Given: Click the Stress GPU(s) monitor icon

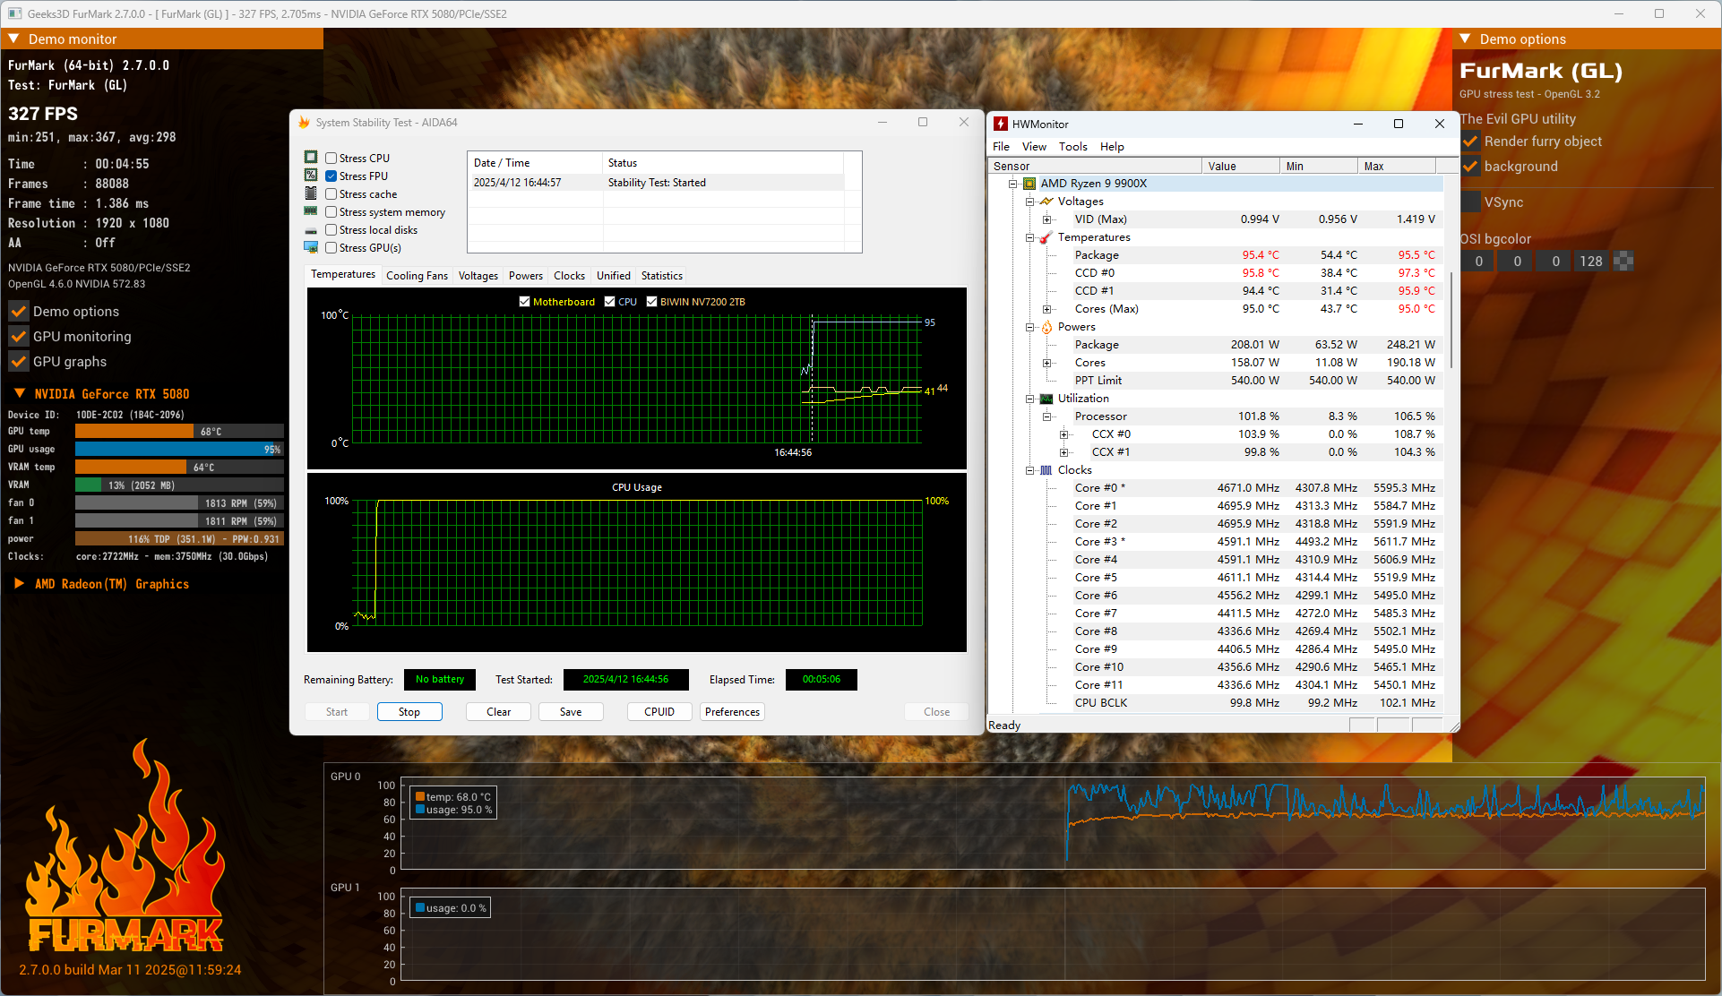Looking at the screenshot, I should 311,247.
